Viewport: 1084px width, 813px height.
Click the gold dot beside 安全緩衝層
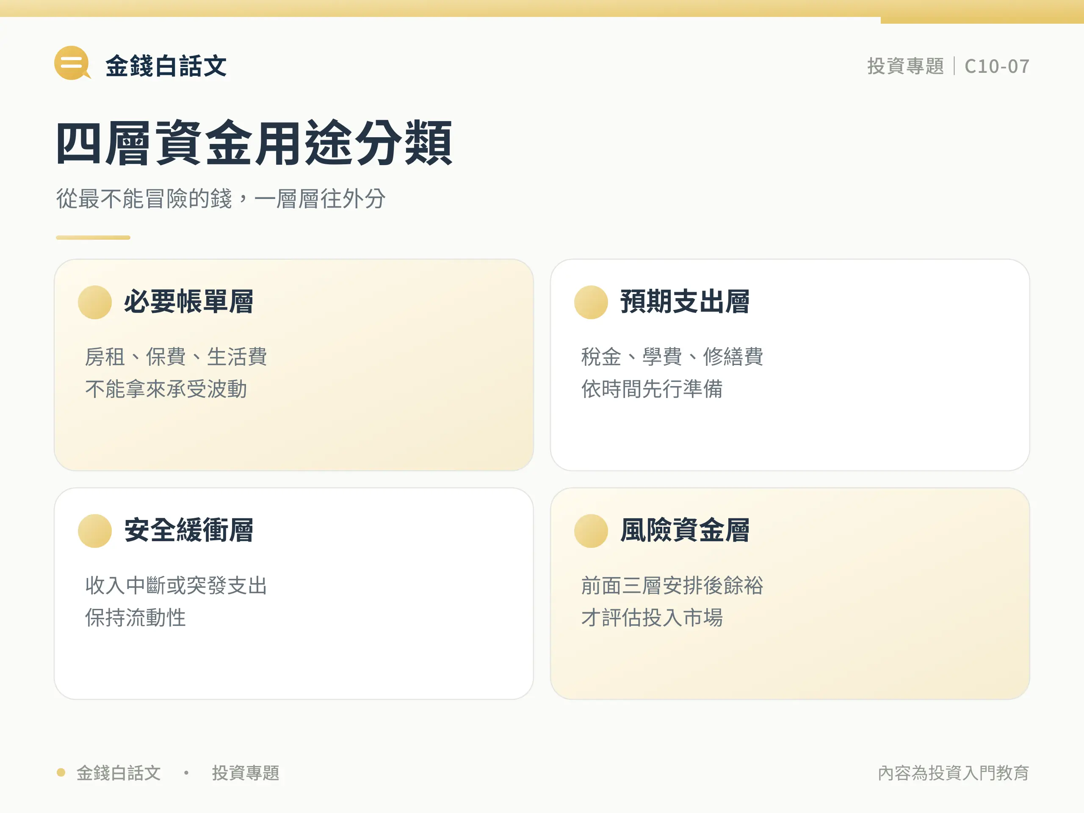click(95, 531)
